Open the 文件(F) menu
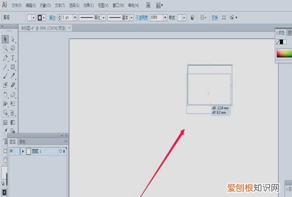The image size is (292, 197). (x=17, y=5)
